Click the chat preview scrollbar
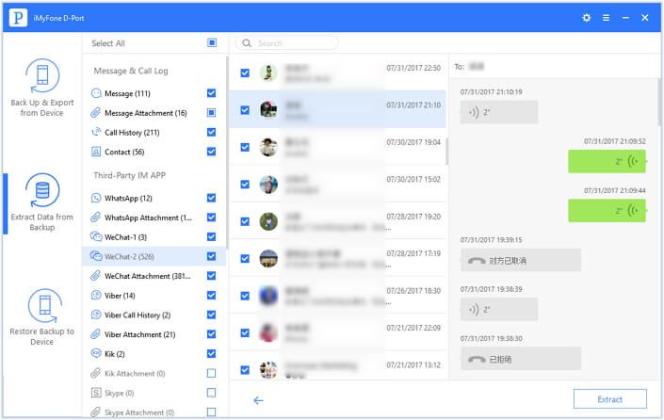 coord(659,102)
